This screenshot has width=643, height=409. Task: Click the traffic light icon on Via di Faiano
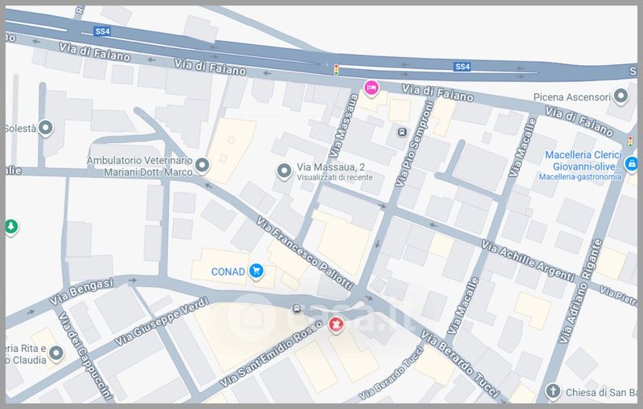point(337,71)
